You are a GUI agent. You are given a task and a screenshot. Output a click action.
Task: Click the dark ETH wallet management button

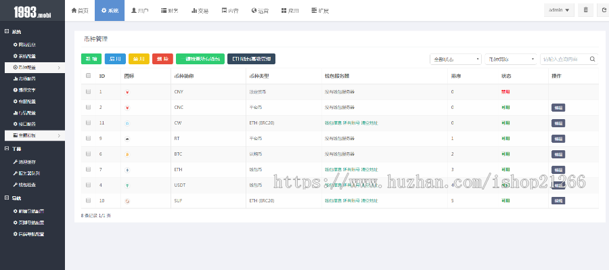[251, 59]
